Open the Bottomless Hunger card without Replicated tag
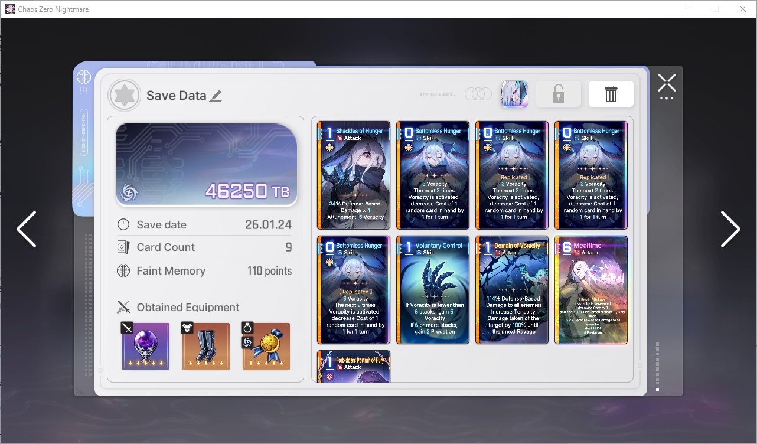The width and height of the screenshot is (757, 444). [433, 175]
